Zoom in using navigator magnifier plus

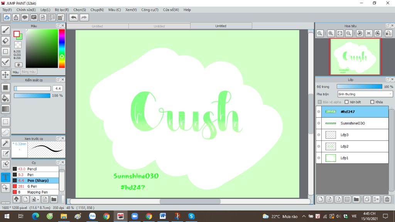click(x=331, y=33)
